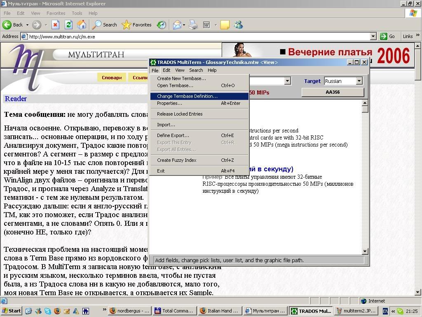Choose Open Termbase in the File menu
Viewport: 422px width, 317px height.
tap(199, 85)
